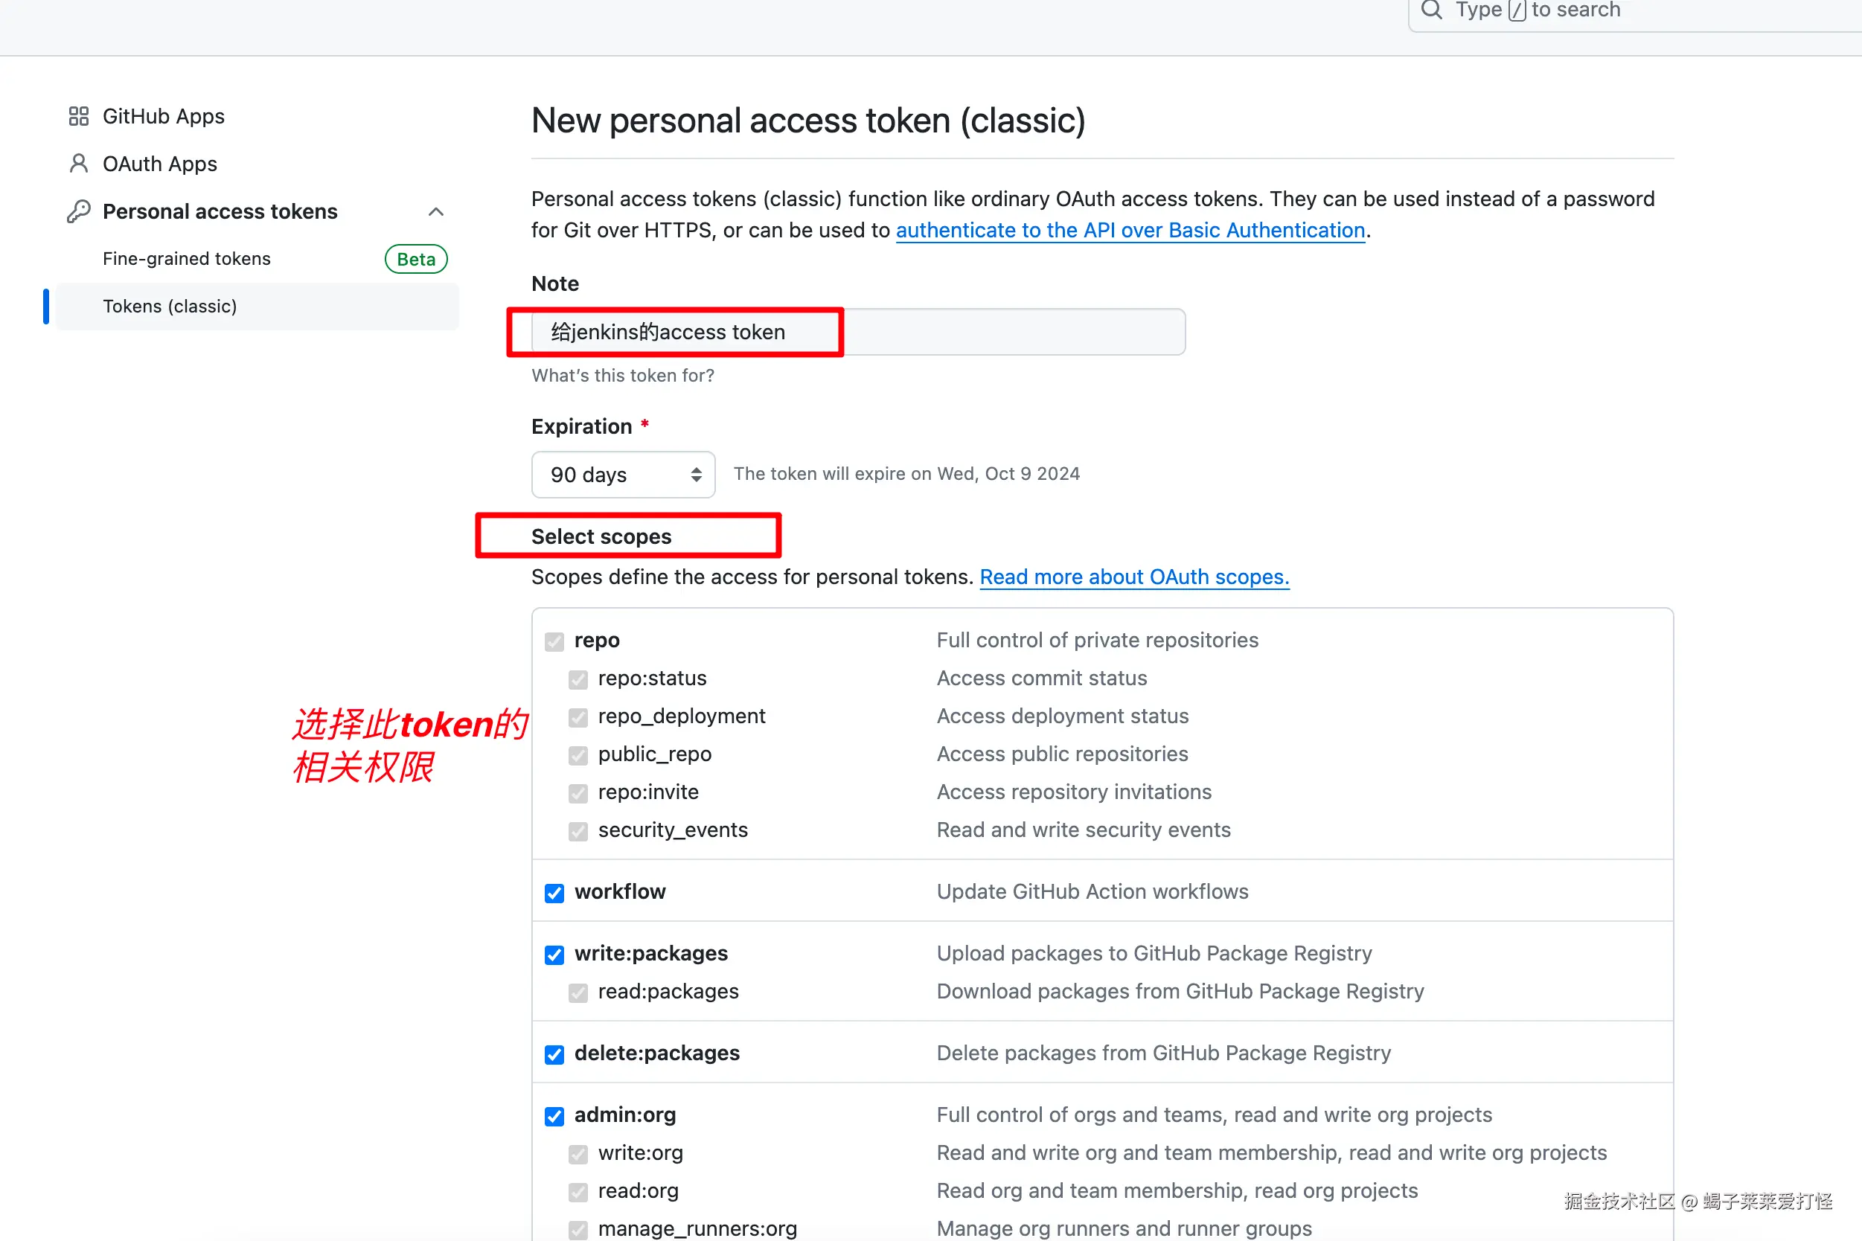Screen dimensions: 1862x1241
Task: Click the slash shortcut key icon in search
Action: pyautogui.click(x=1516, y=10)
